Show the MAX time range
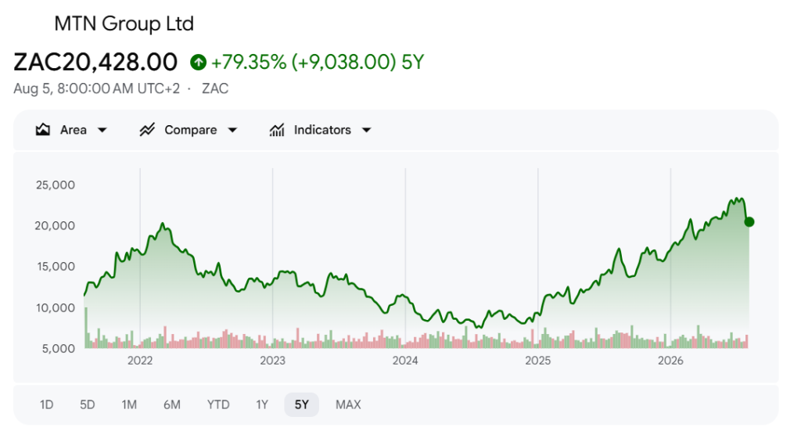The height and width of the screenshot is (431, 801). click(348, 405)
